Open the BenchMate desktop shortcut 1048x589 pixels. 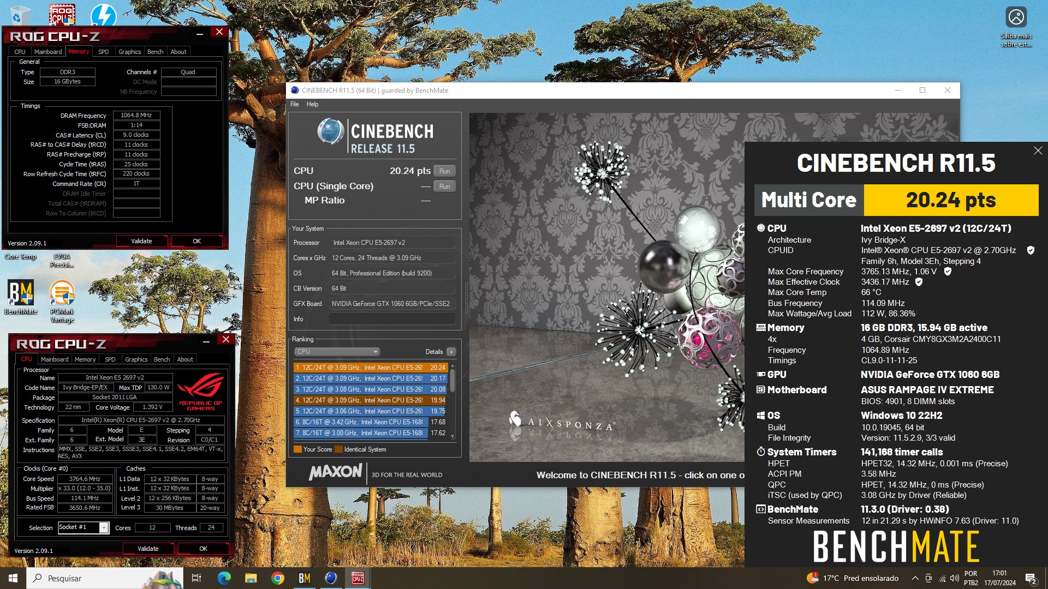21,297
